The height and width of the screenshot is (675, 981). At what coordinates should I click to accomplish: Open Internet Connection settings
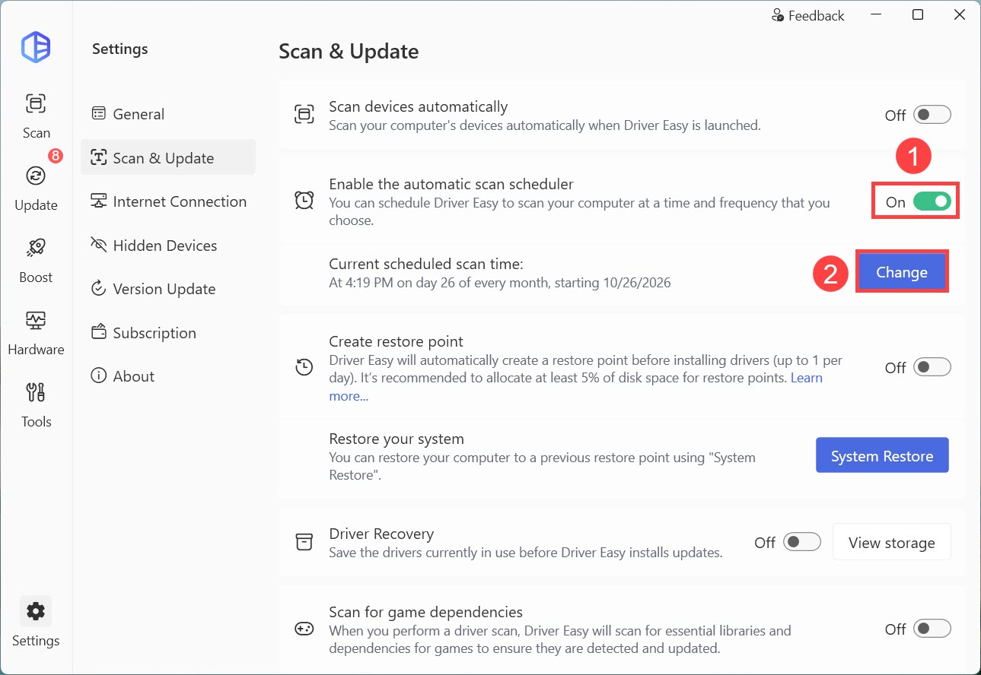click(168, 201)
